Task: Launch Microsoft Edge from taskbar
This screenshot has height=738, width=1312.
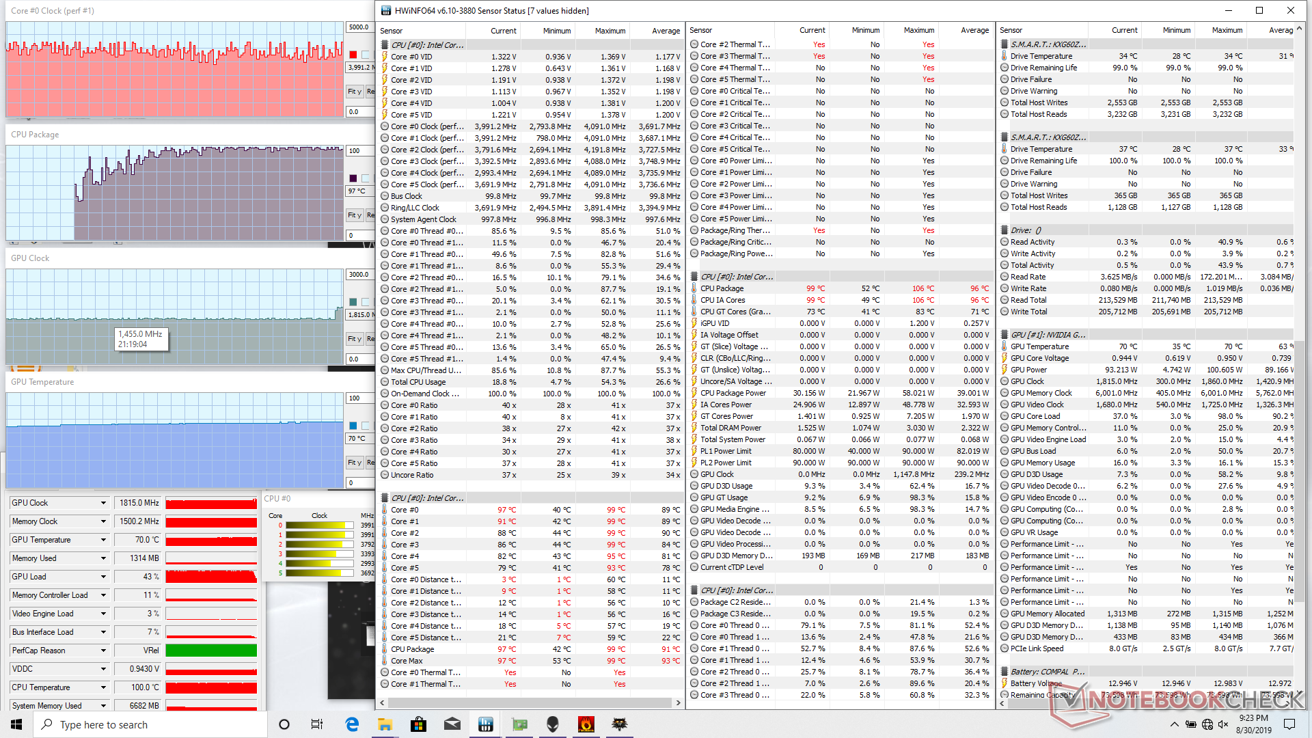Action: [352, 724]
